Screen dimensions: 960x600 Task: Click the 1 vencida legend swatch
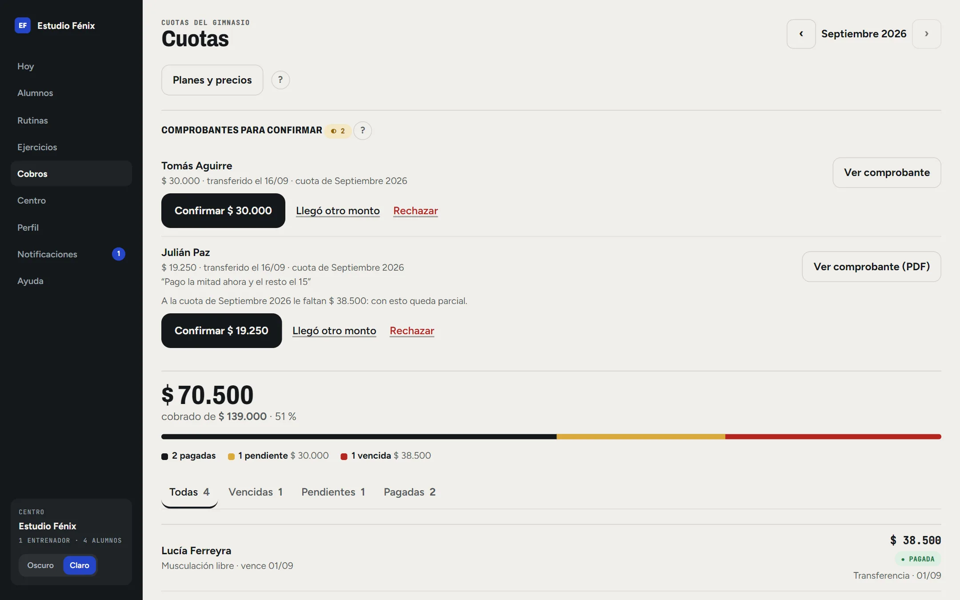[344, 456]
